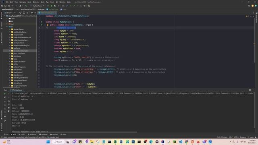Click the Select Opened File target icon

click(x=21, y=12)
